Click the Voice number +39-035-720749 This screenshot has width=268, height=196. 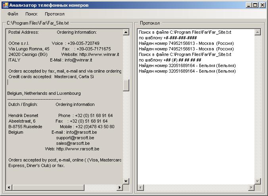[x=83, y=43]
